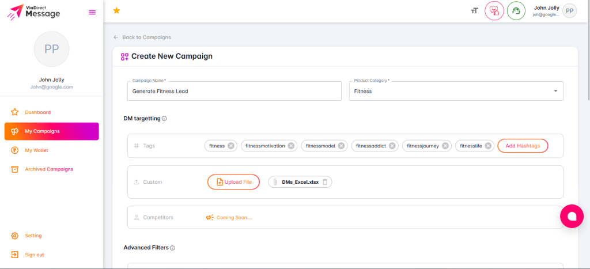Image resolution: width=590 pixels, height=269 pixels.
Task: Click the back arrow to Campaigns
Action: click(116, 37)
